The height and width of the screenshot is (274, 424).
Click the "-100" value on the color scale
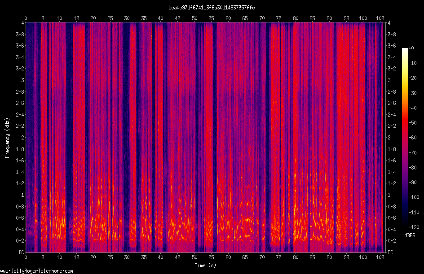pyautogui.click(x=414, y=197)
